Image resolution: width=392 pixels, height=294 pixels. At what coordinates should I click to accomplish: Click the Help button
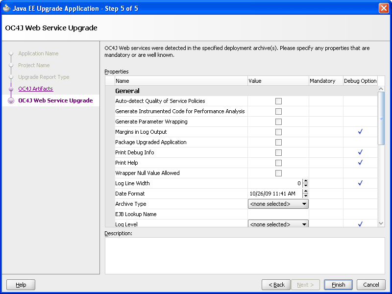(x=21, y=285)
